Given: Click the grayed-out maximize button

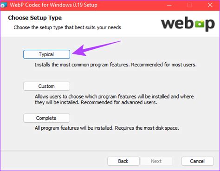Looking at the screenshot, I should coord(189,5).
